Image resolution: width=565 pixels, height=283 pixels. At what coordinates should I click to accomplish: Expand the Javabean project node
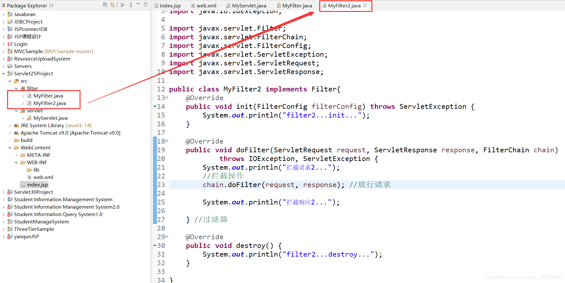4,14
